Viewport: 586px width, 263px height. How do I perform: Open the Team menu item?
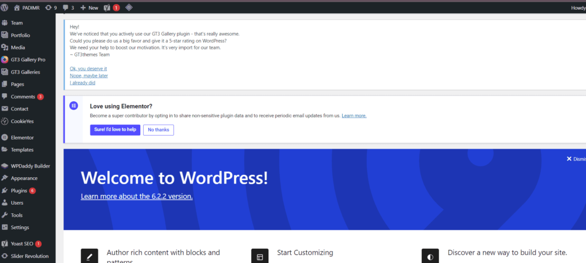click(17, 23)
